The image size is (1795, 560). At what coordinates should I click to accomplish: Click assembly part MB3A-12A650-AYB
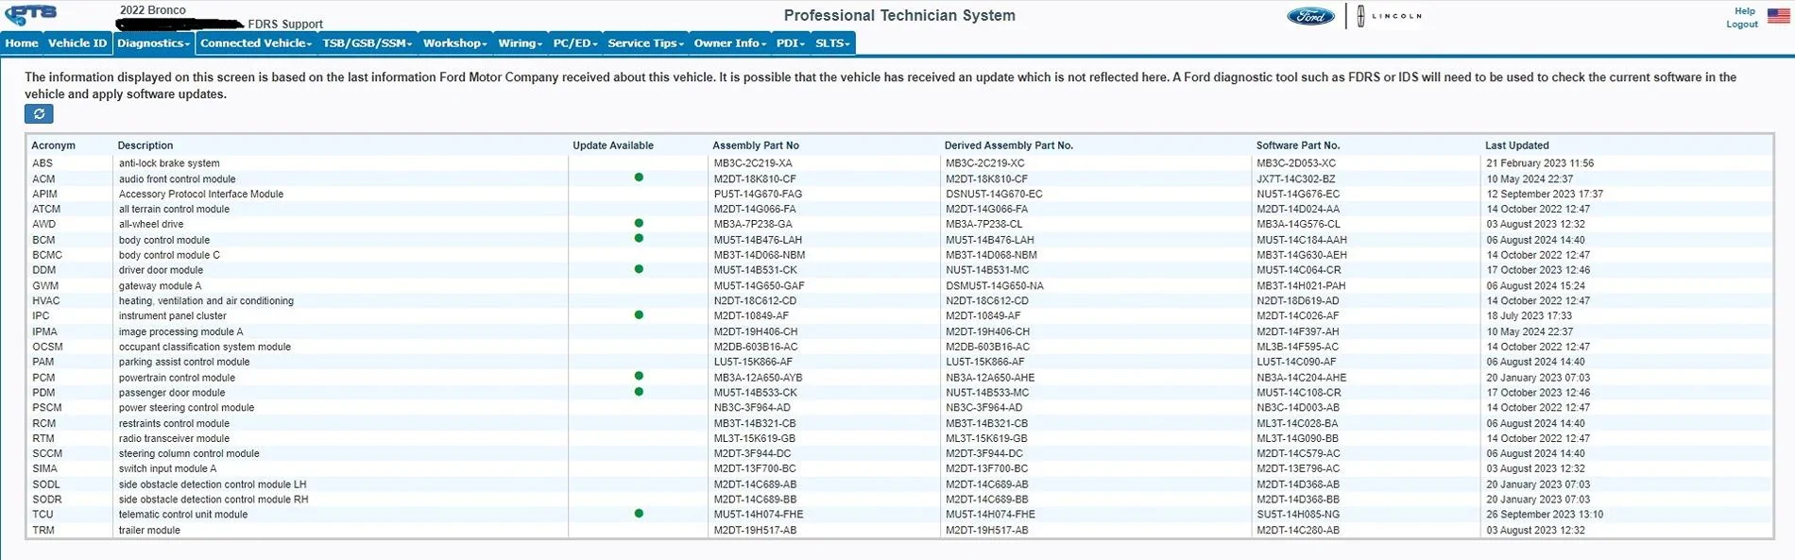coord(758,377)
